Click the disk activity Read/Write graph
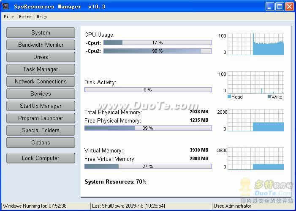296x211 pixels. pyautogui.click(x=255, y=82)
